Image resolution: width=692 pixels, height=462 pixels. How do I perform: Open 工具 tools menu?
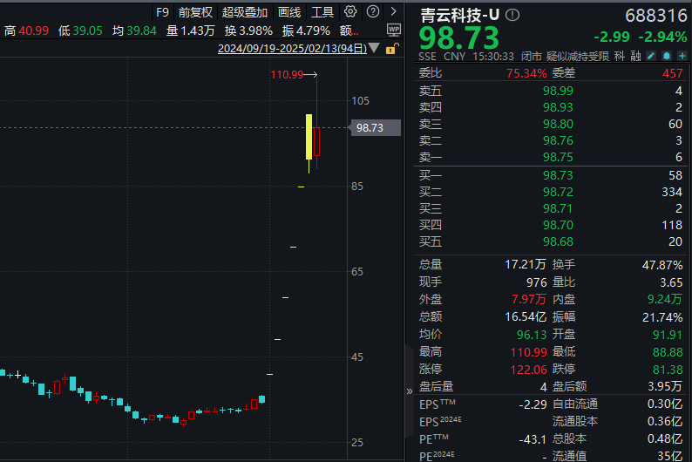(x=322, y=12)
